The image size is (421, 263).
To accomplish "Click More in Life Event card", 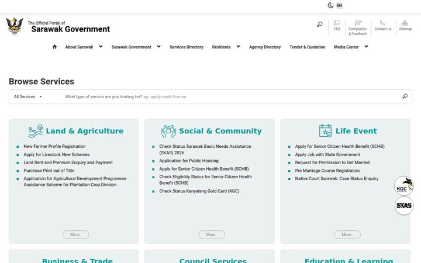I will [x=347, y=234].
